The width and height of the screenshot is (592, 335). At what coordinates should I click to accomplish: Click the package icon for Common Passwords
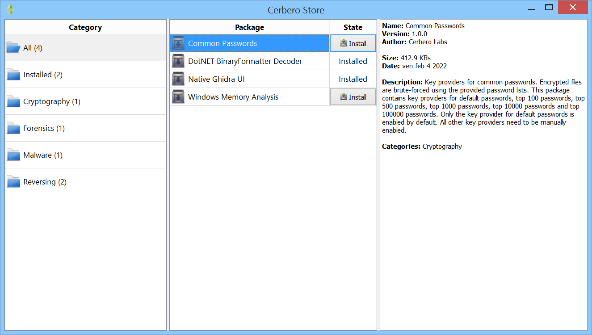coord(178,43)
